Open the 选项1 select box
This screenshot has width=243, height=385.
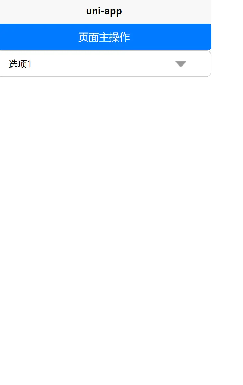pos(105,63)
